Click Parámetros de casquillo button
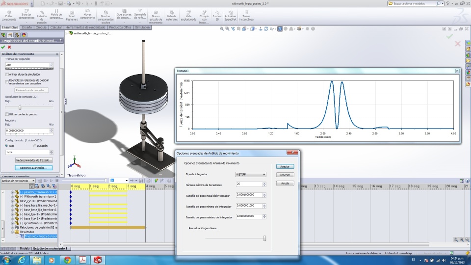 pyautogui.click(x=31, y=90)
